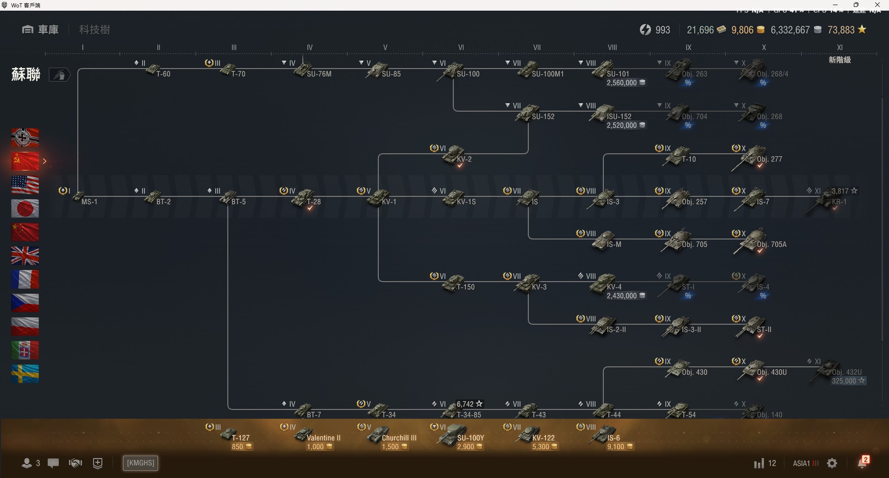The height and width of the screenshot is (478, 889).
Task: Select the KV-1 tank node
Action: coord(377,197)
